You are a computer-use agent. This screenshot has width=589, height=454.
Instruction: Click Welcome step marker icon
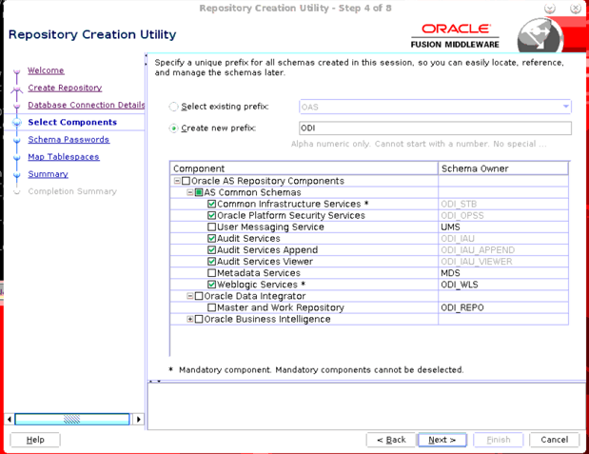point(16,71)
